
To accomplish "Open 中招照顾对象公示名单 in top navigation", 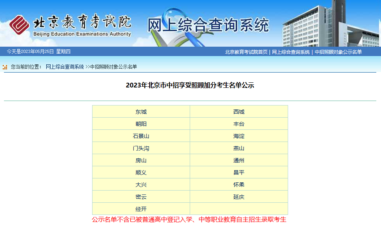I will [338, 52].
